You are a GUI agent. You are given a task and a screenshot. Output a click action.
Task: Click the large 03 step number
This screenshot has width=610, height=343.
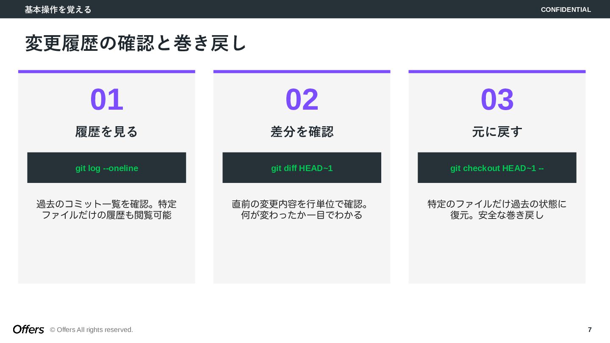(x=497, y=100)
